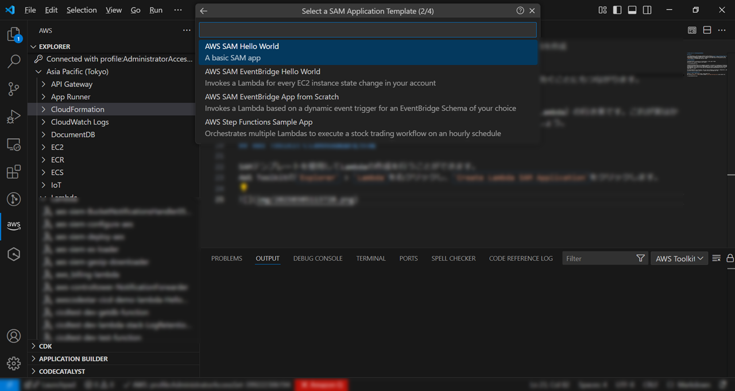Open the Run and Debug icon
Viewport: 735px width, 391px height.
[x=14, y=116]
